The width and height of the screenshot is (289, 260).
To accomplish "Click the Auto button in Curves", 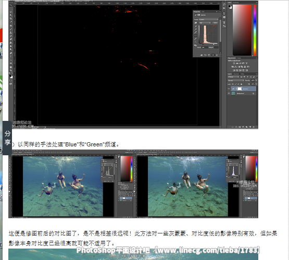I will 215,23.
